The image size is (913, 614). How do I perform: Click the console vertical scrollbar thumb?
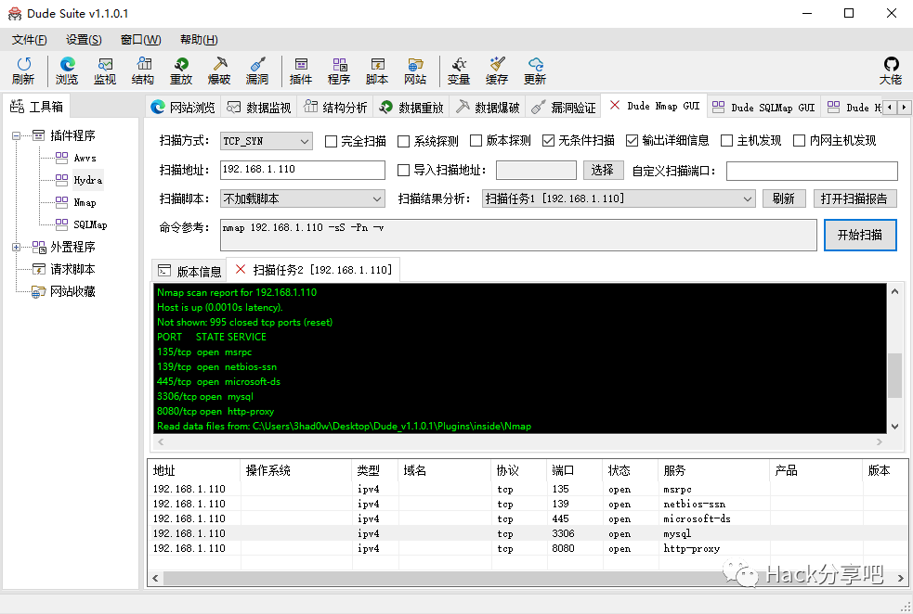[x=895, y=375]
